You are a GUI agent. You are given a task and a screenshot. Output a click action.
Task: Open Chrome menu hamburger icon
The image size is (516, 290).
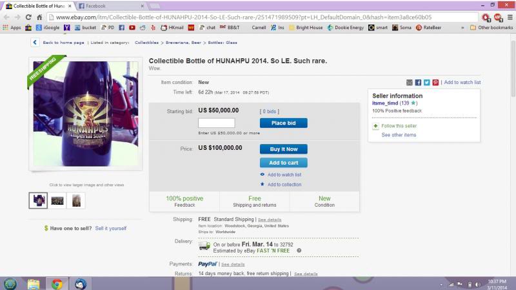[x=510, y=17]
